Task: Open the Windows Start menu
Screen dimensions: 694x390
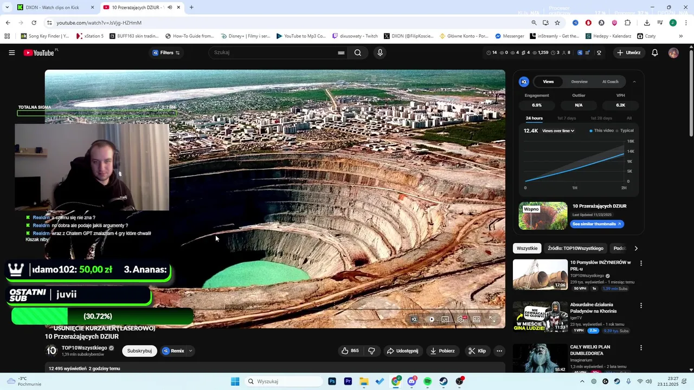Action: (x=235, y=381)
